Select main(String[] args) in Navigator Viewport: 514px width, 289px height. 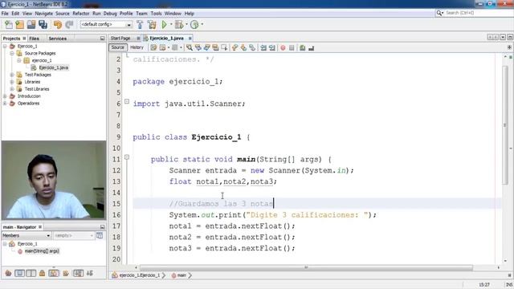tap(42, 251)
